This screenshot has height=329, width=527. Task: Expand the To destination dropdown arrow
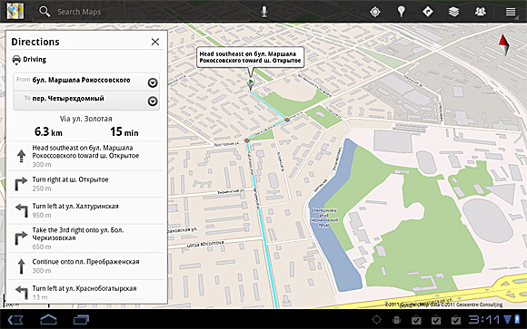pos(153,101)
